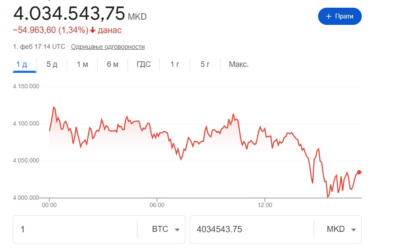The image size is (399, 249).
Task: Select the Макс. range tab
Action: pos(238,64)
